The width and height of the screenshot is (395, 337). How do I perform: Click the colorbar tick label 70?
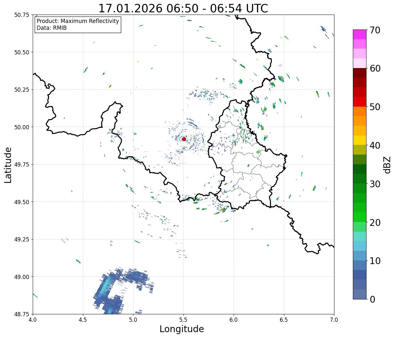[x=375, y=30]
